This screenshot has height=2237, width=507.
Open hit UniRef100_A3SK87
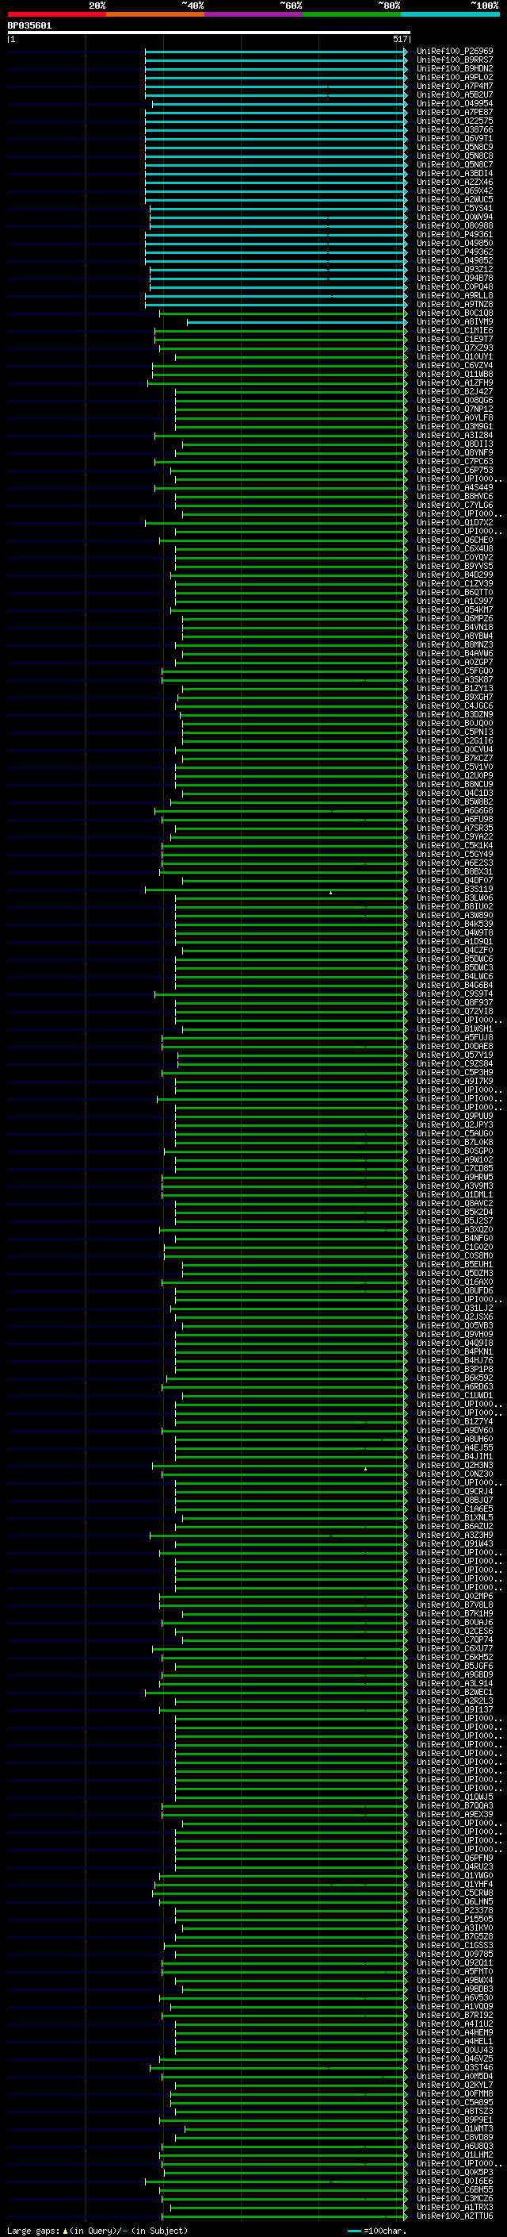(x=455, y=680)
